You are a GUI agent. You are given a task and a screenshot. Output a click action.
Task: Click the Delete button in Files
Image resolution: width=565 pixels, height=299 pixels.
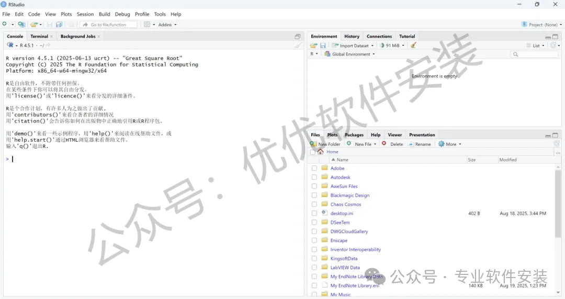point(392,144)
